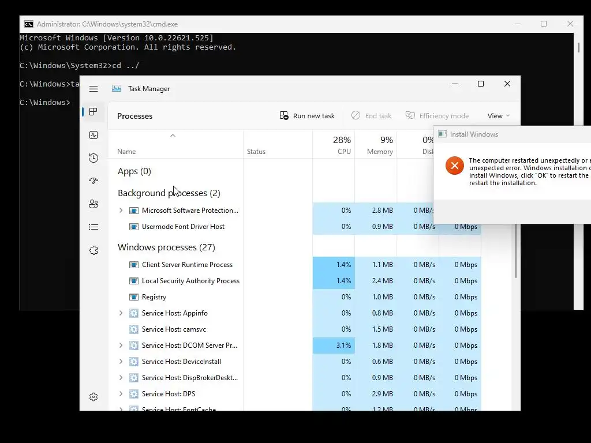The width and height of the screenshot is (591, 443).
Task: Select the Background processes (2) group header
Action: point(169,193)
